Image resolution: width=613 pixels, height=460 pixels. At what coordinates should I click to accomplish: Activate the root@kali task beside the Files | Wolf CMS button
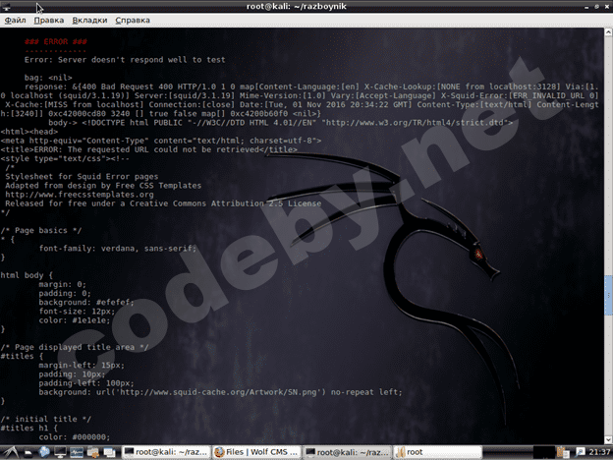coord(166,452)
